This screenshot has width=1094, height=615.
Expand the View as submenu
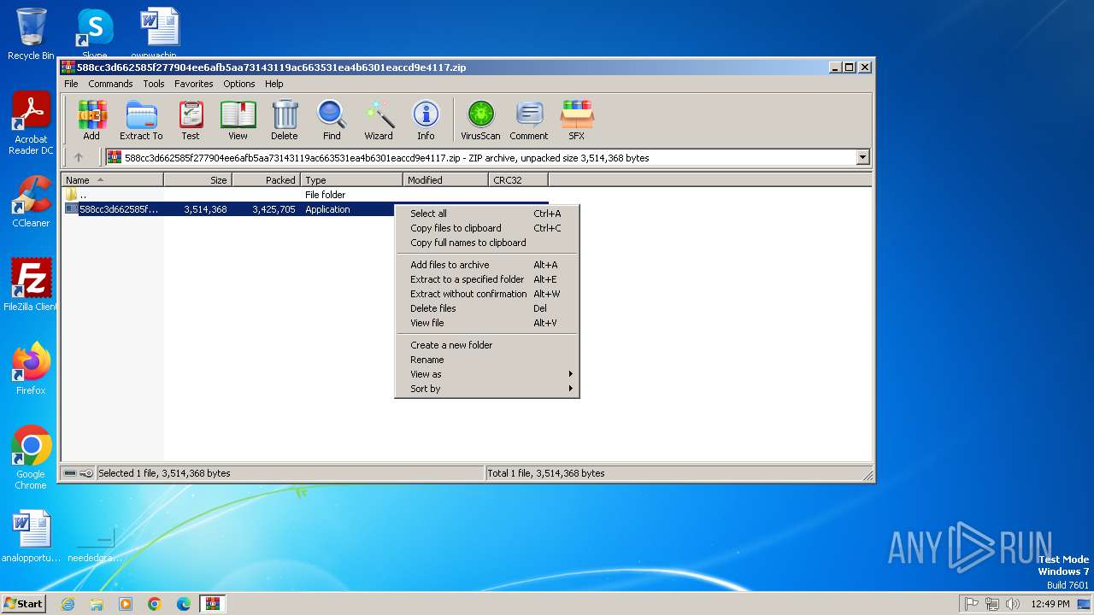(487, 374)
